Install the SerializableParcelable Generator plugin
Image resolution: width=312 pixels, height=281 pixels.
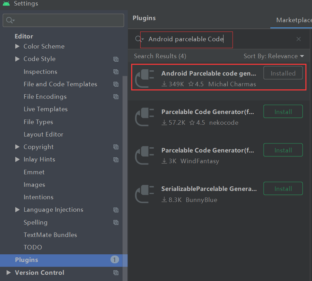(283, 188)
